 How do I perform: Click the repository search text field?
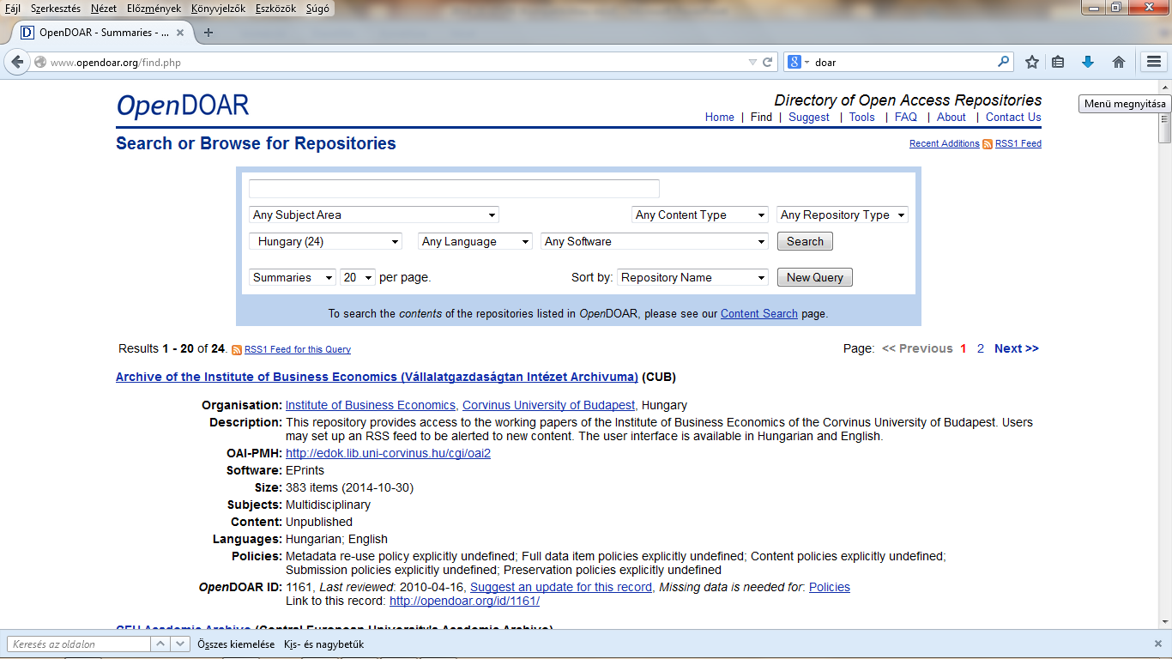454,189
